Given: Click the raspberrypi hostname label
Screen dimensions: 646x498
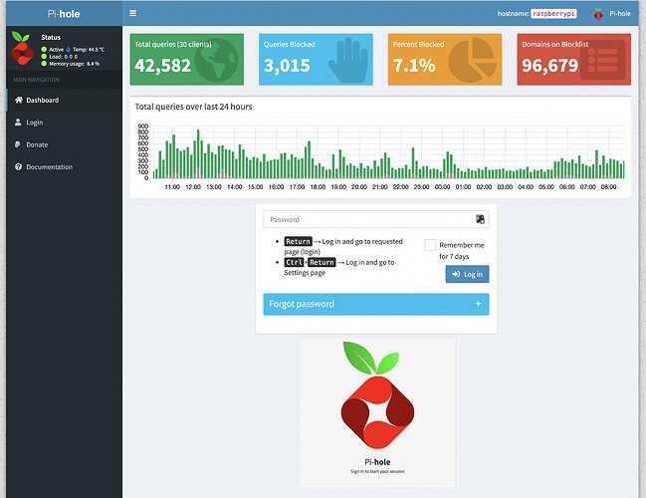Looking at the screenshot, I should click(x=552, y=14).
